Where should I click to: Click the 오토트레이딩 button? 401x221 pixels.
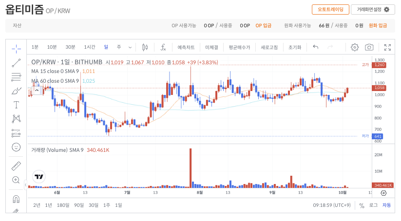[330, 9]
